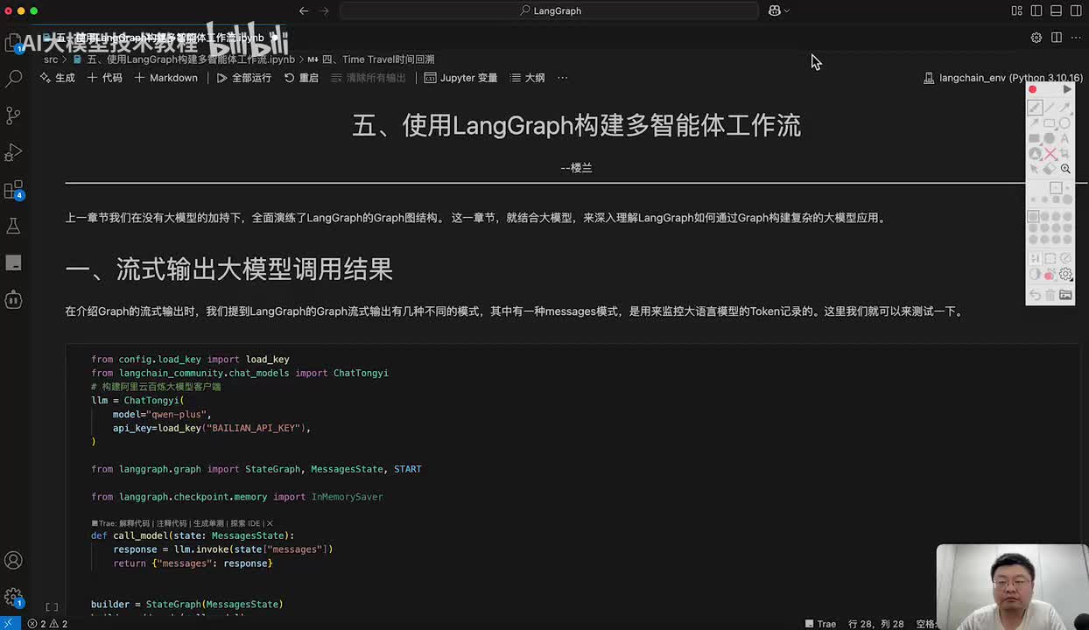The height and width of the screenshot is (630, 1089).
Task: Click the folder icon in annotation palette
Action: pyautogui.click(x=1065, y=296)
